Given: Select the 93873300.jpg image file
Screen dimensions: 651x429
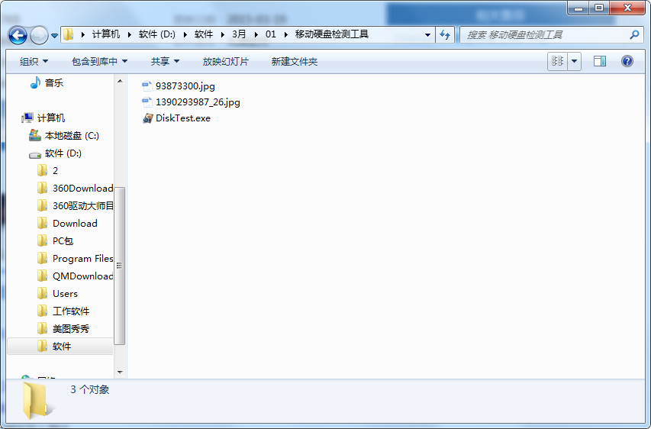Looking at the screenshot, I should click(185, 86).
